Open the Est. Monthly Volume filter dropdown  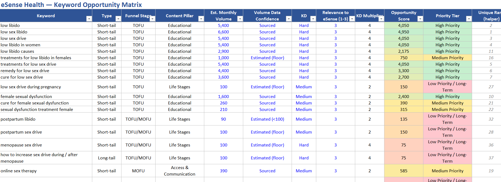tap(240, 19)
